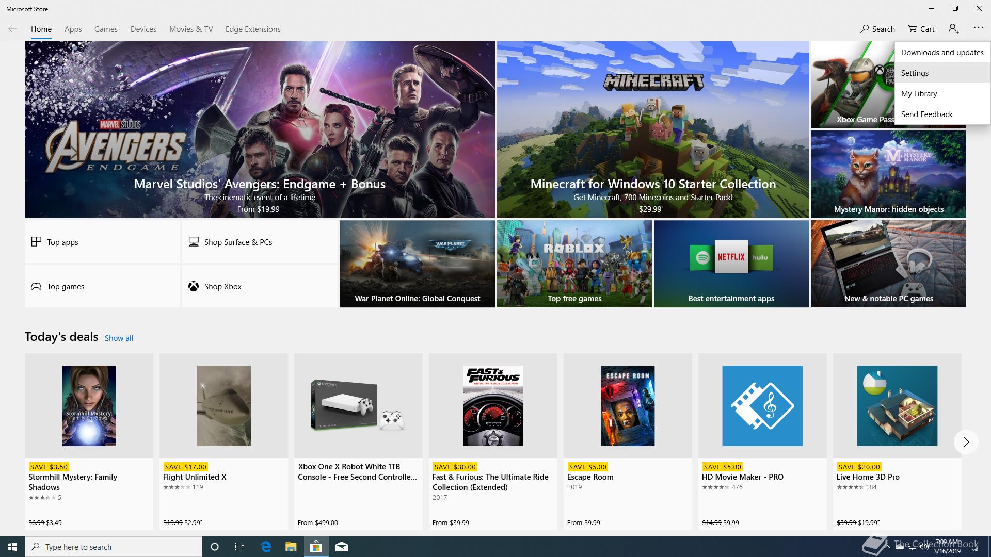Screen dimensions: 991x557
Task: Open the Xbox One X Robot White product image
Action: tap(358, 406)
